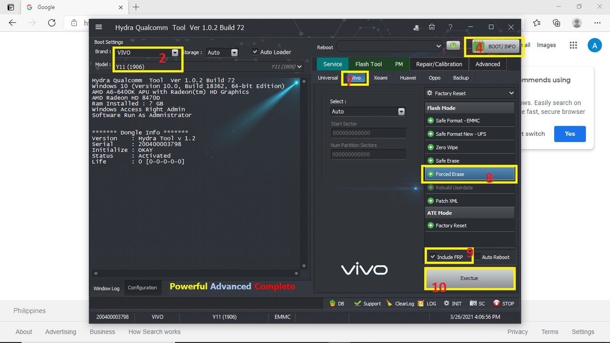Viewport: 610px width, 343px height.
Task: Click plus icon beside Safe Format New - UFS
Action: (x=431, y=134)
